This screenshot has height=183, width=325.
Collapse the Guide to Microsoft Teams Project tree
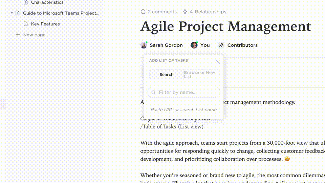pyautogui.click(x=12, y=13)
